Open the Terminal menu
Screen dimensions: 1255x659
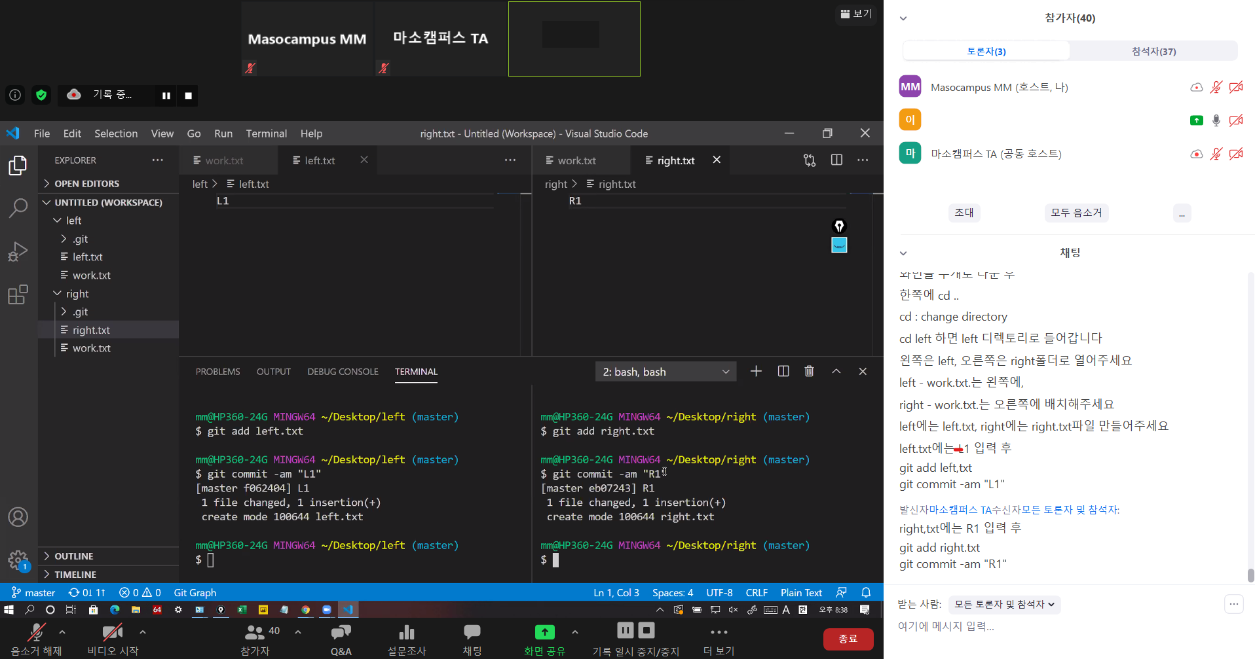click(266, 134)
